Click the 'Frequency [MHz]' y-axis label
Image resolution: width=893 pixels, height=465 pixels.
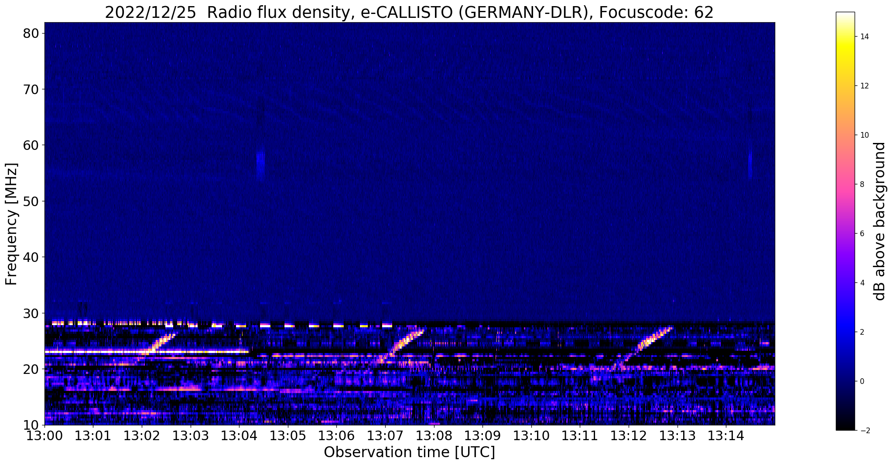point(11,224)
